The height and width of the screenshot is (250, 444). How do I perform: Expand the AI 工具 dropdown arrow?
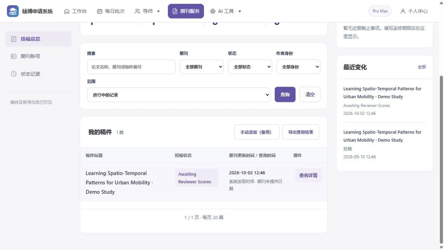pos(240,11)
